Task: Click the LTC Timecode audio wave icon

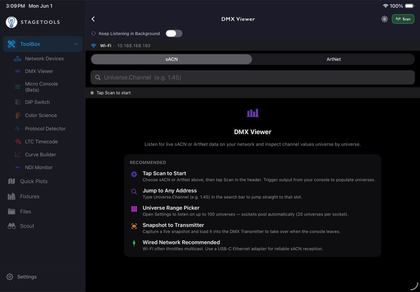Action: pos(18,141)
